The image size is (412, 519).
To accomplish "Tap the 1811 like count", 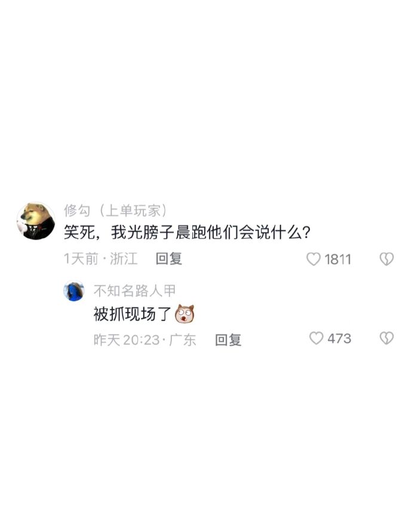I will (337, 259).
